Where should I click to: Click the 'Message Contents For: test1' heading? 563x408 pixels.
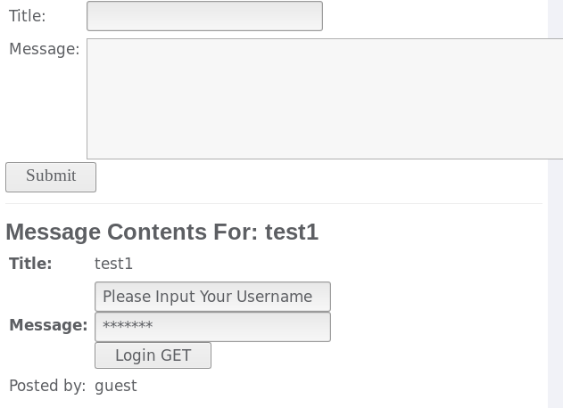click(x=161, y=232)
